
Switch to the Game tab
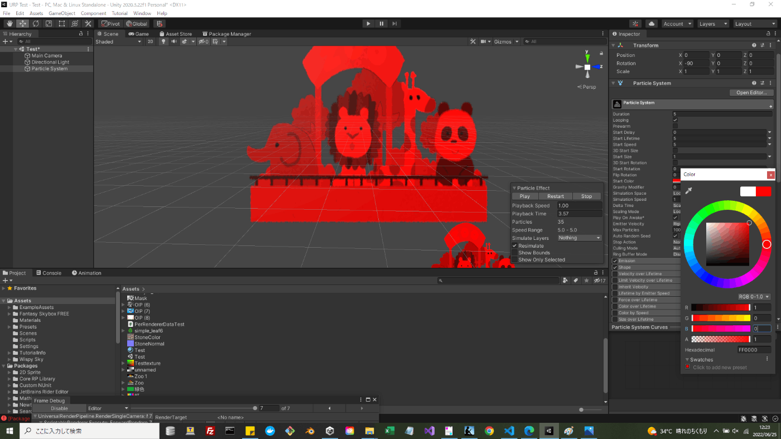click(x=138, y=33)
